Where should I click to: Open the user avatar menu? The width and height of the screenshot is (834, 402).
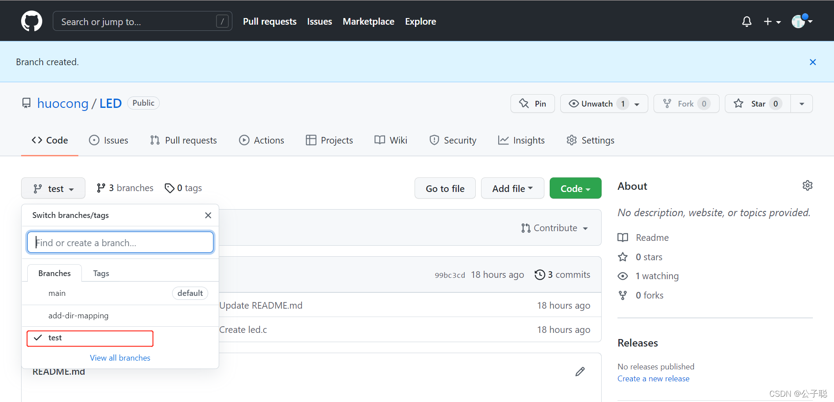[802, 21]
